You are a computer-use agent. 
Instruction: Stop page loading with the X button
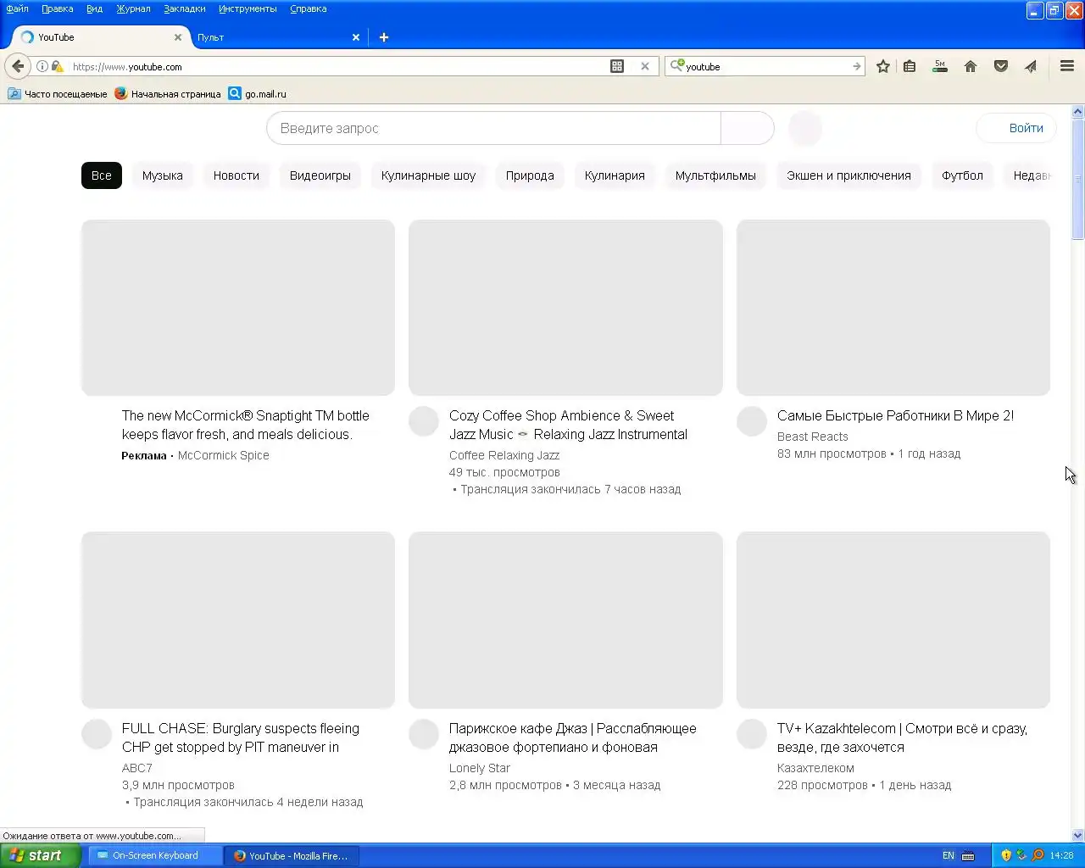(x=645, y=66)
